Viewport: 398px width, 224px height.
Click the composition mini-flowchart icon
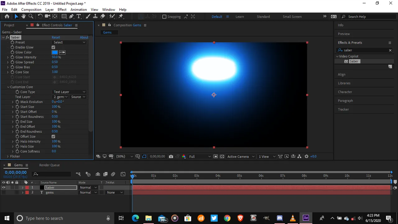(78, 174)
